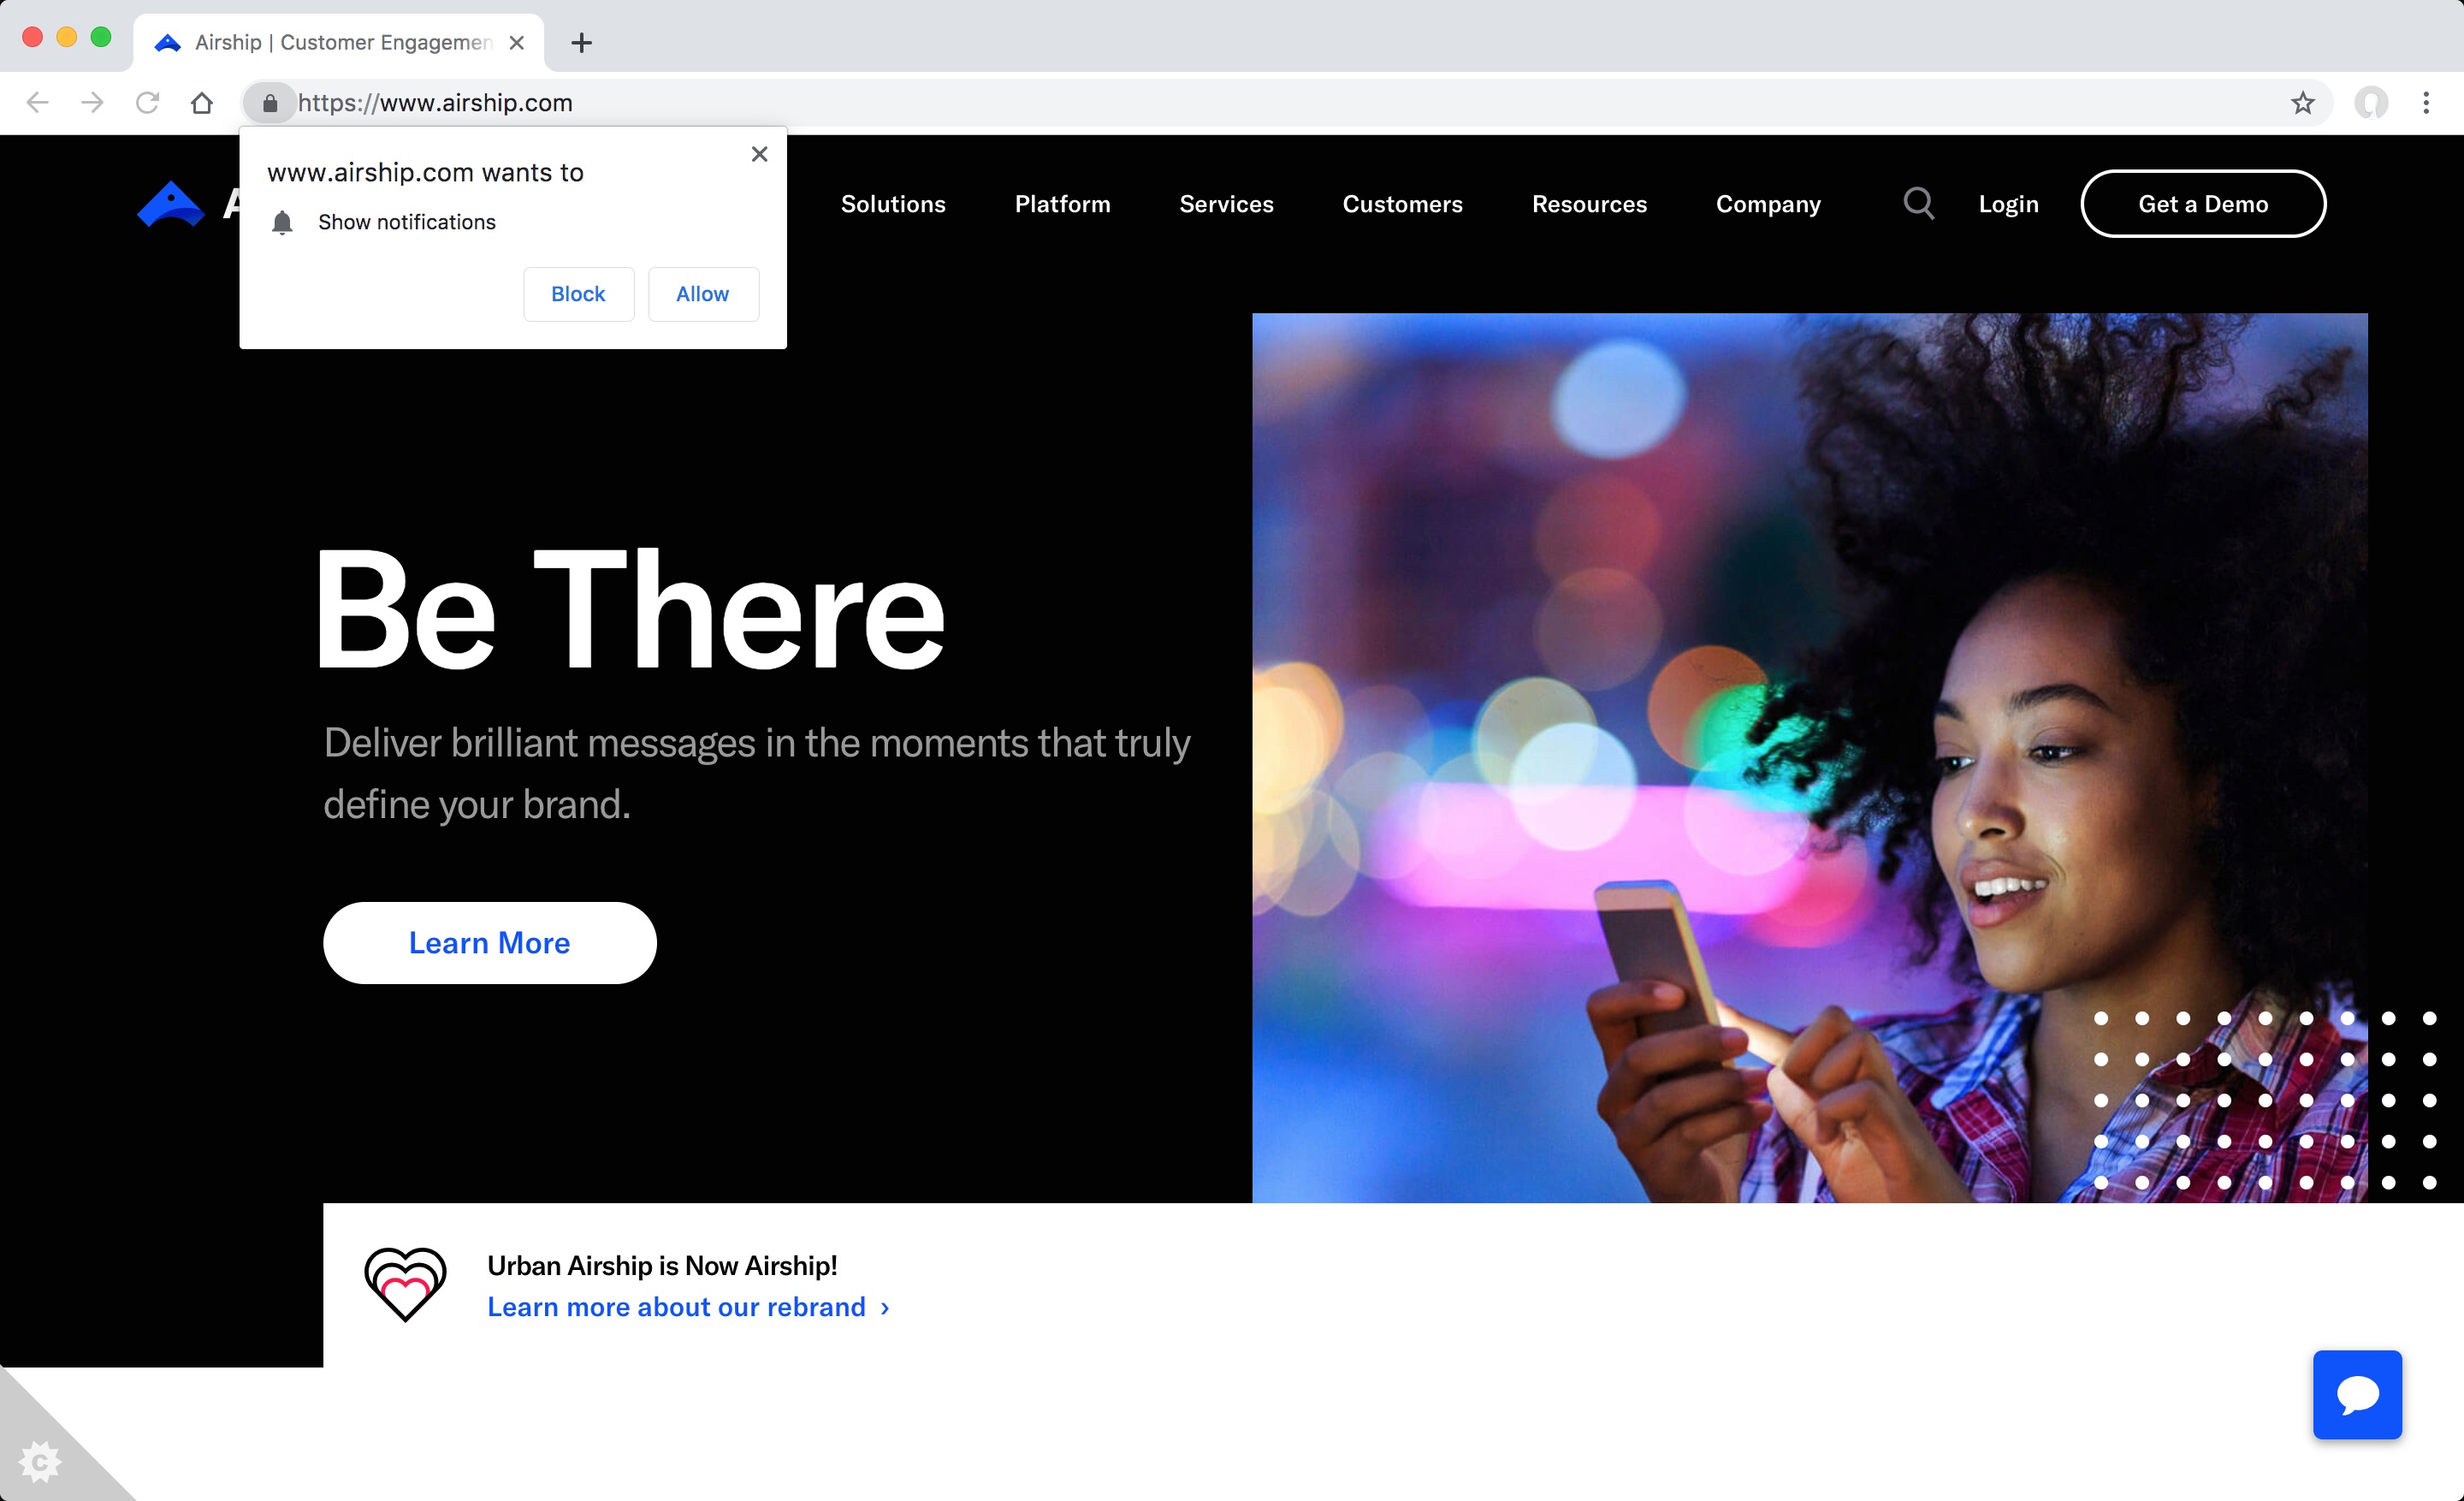Dismiss the notification permission popup
The height and width of the screenshot is (1501, 2464).
pyautogui.click(x=759, y=154)
